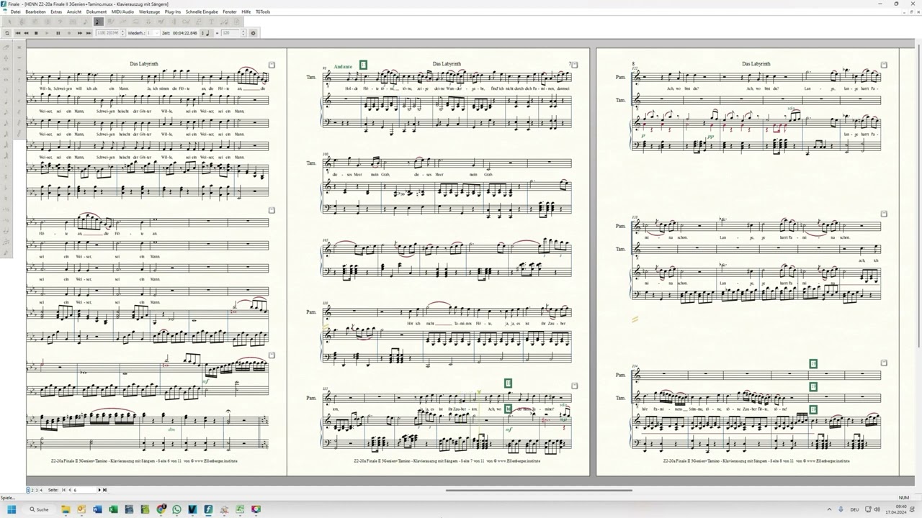
Task: Open the Finale app in the taskbar
Action: [208, 509]
